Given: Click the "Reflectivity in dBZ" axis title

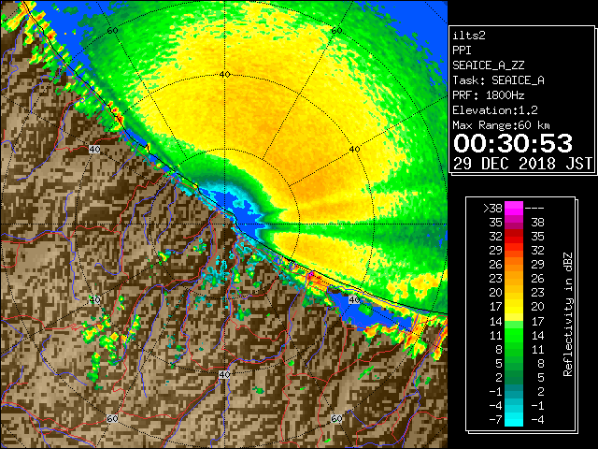Looking at the screenshot, I should point(567,314).
